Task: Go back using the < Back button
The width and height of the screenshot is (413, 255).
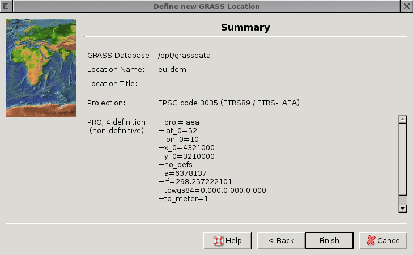Action: click(x=281, y=240)
